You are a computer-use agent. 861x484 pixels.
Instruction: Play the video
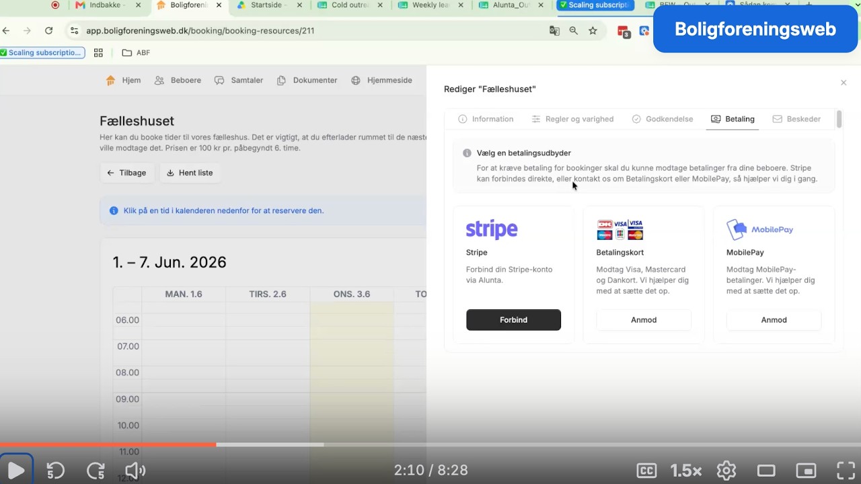point(16,470)
